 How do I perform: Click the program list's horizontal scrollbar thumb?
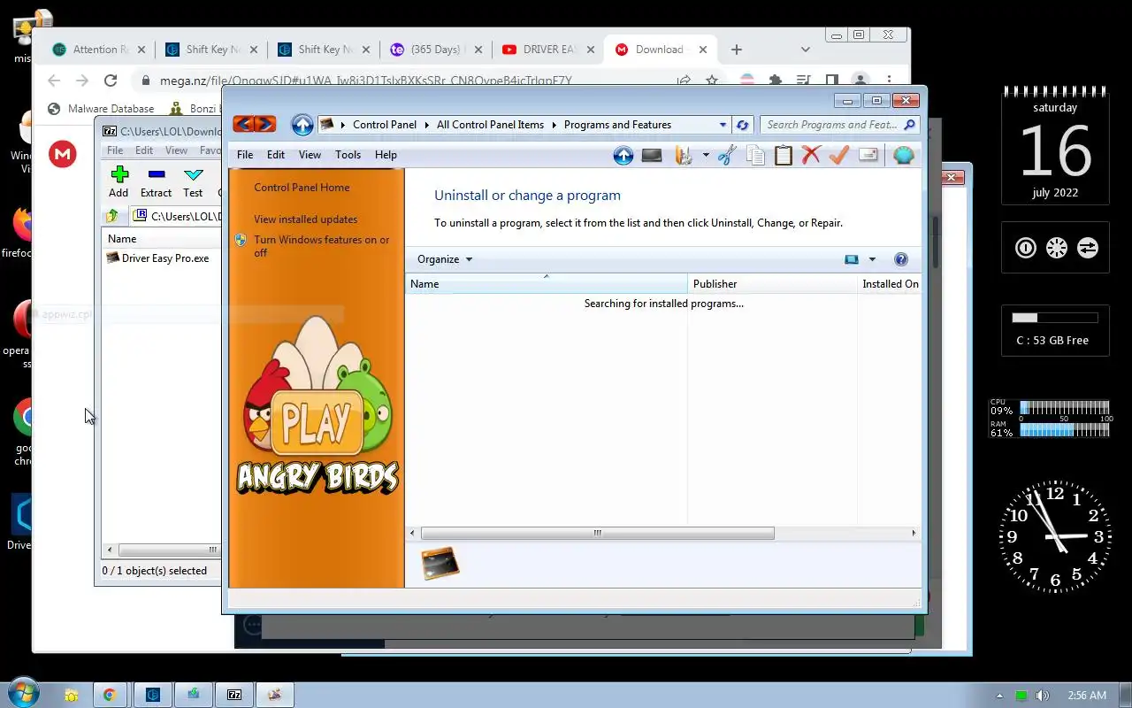598,533
